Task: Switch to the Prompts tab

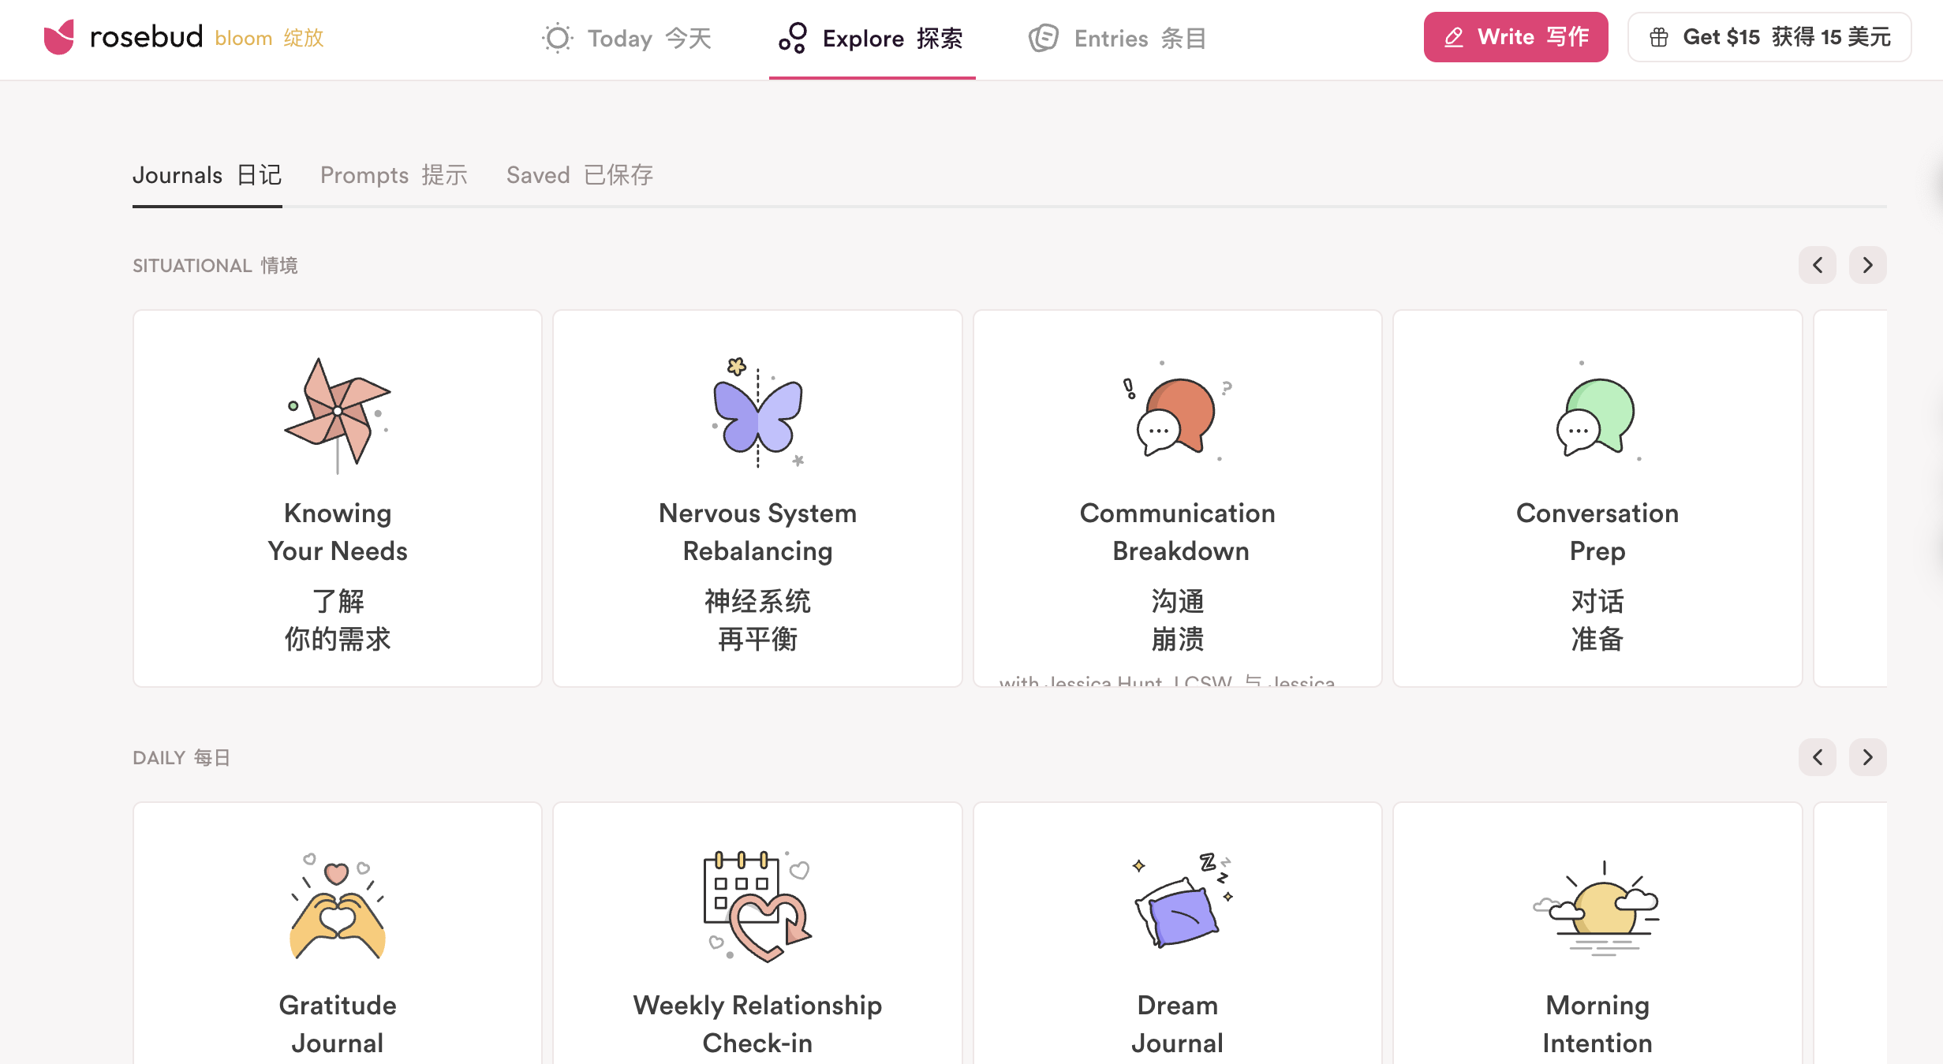Action: (394, 175)
